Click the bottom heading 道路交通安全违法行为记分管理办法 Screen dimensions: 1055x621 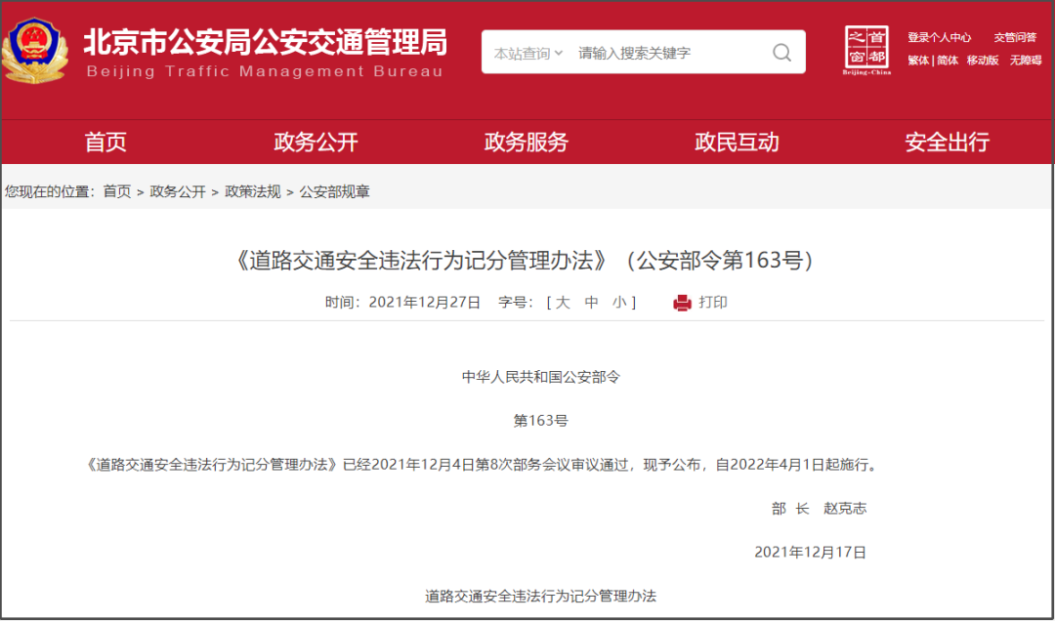click(x=541, y=597)
